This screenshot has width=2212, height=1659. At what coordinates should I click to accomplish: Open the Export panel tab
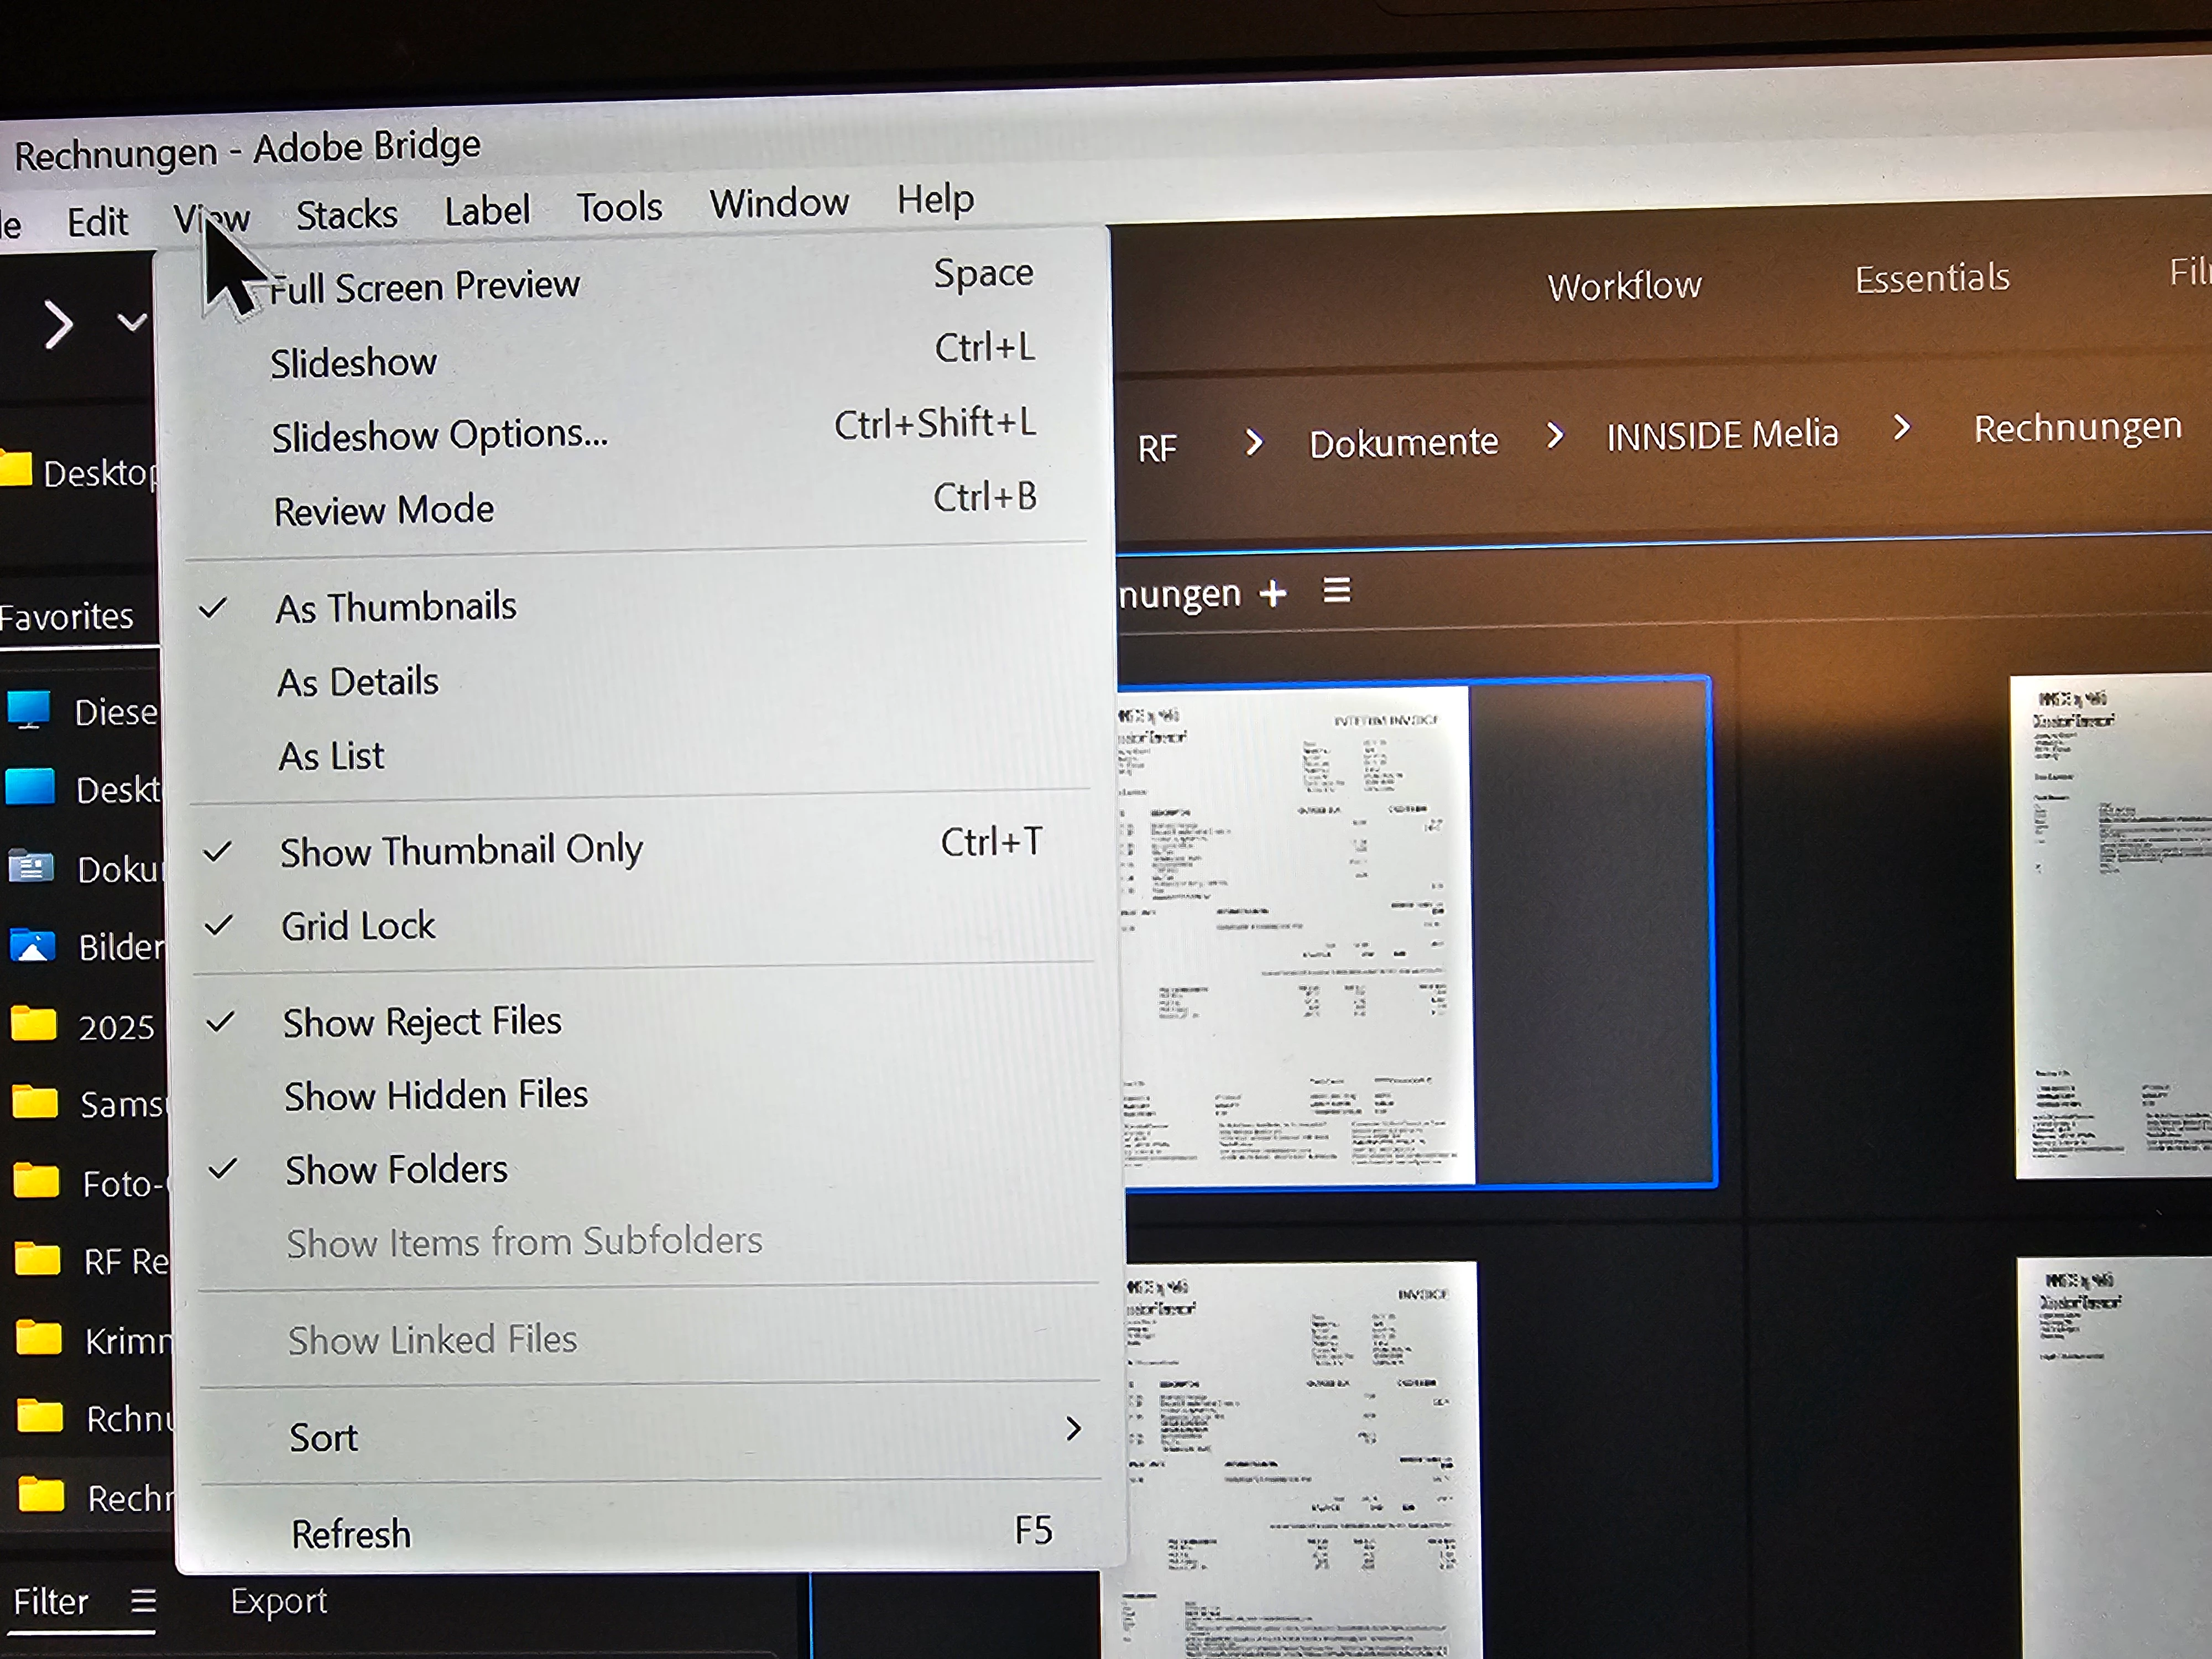tap(278, 1601)
